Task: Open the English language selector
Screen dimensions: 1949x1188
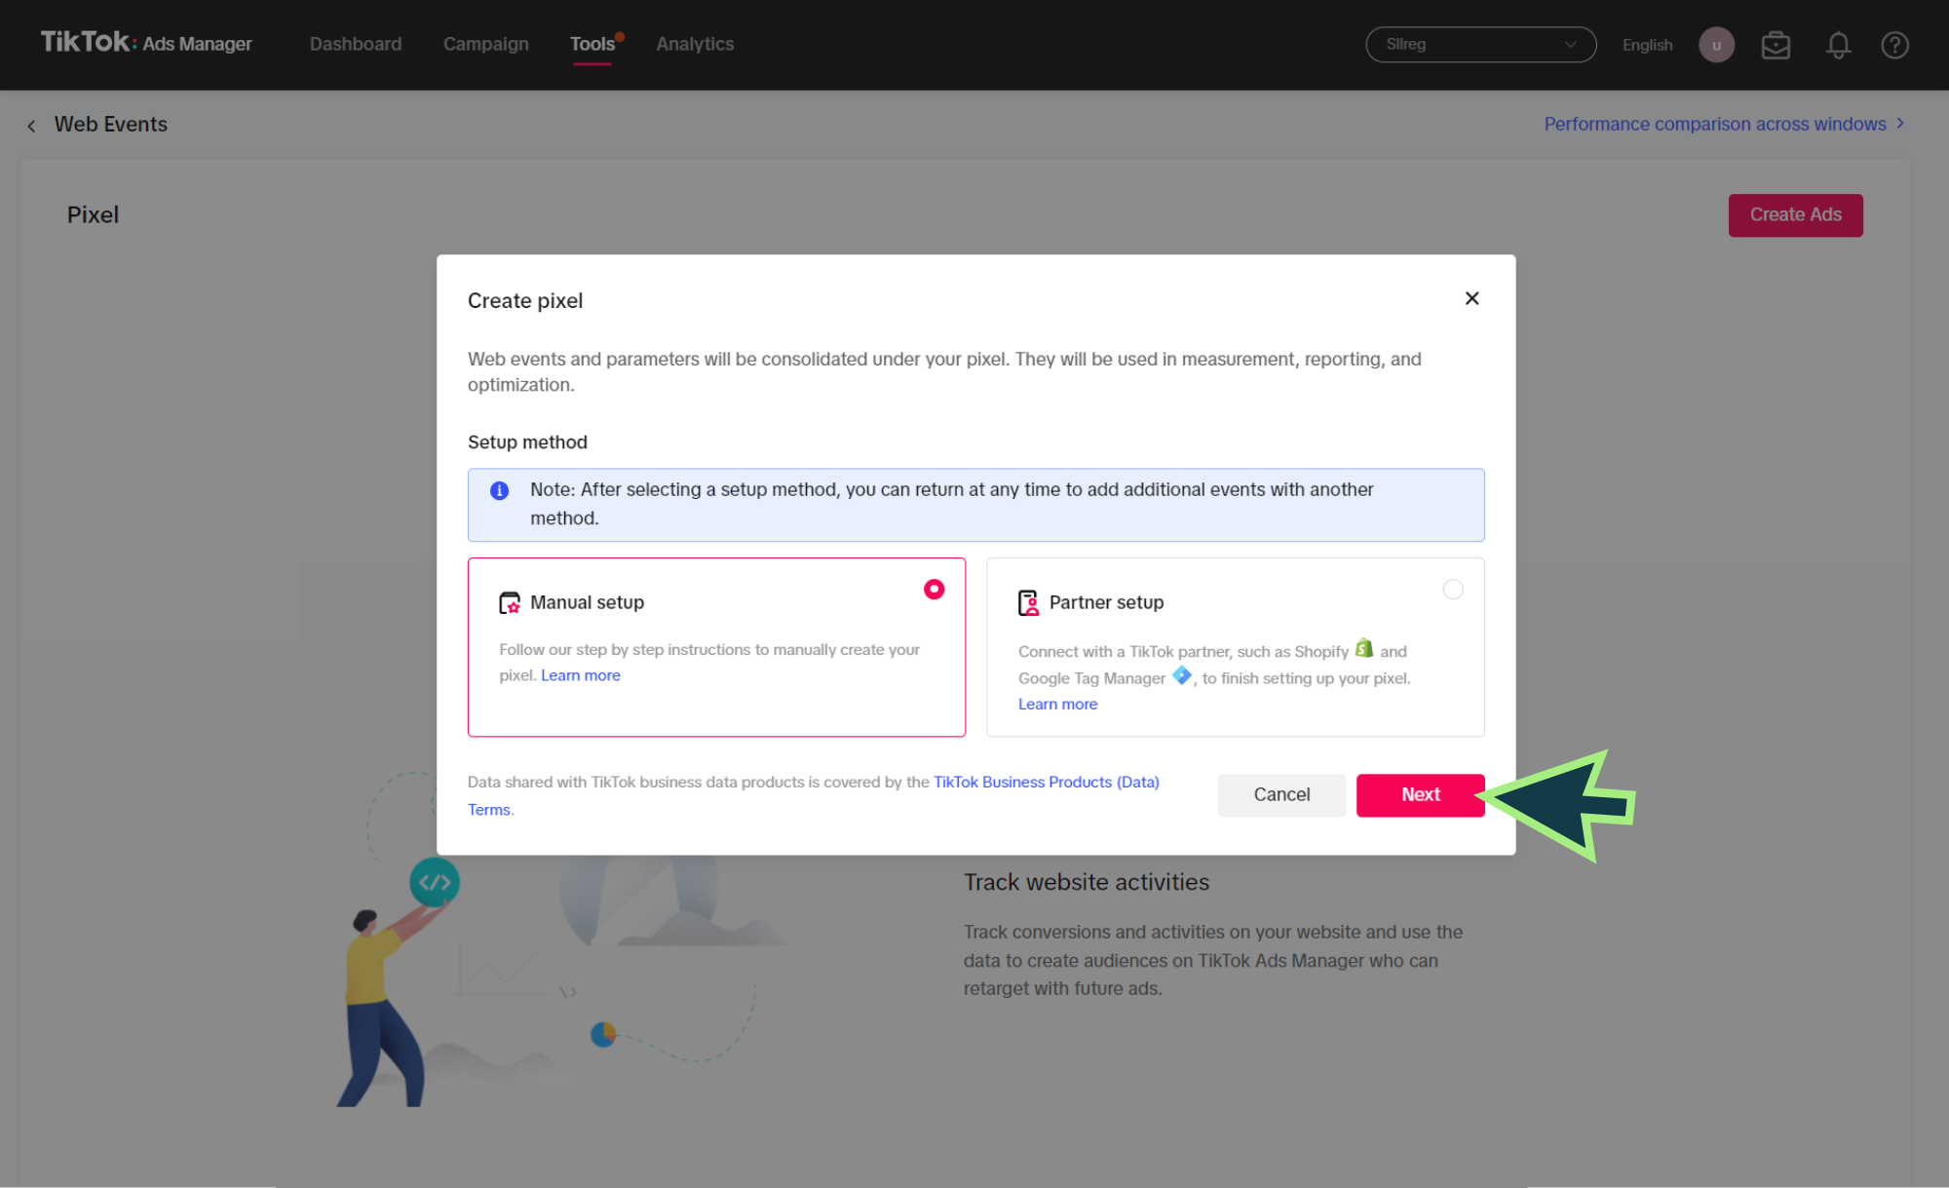Action: [1647, 45]
